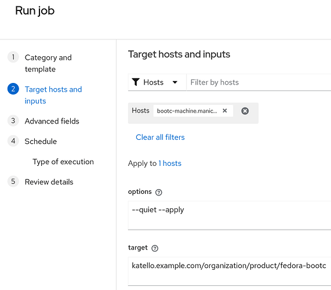This screenshot has height=290, width=331.
Task: Go to Review details step
Action: point(49,182)
